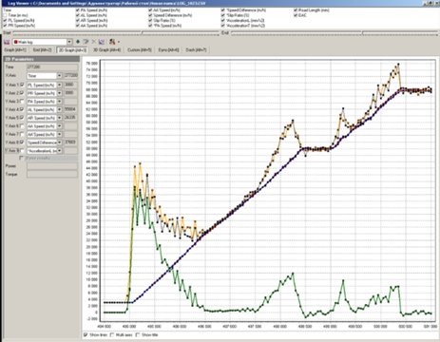Toggle the AccelerationL checkbox
The width and height of the screenshot is (440, 342).
pos(223,20)
